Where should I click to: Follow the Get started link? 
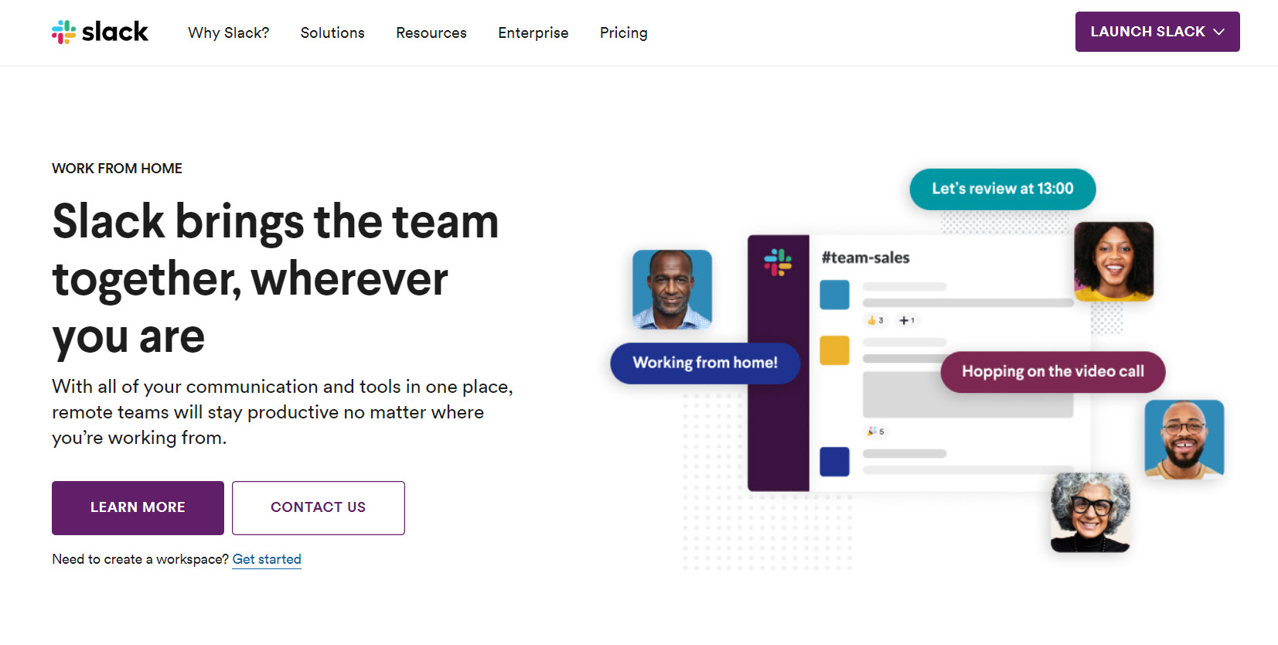point(267,559)
